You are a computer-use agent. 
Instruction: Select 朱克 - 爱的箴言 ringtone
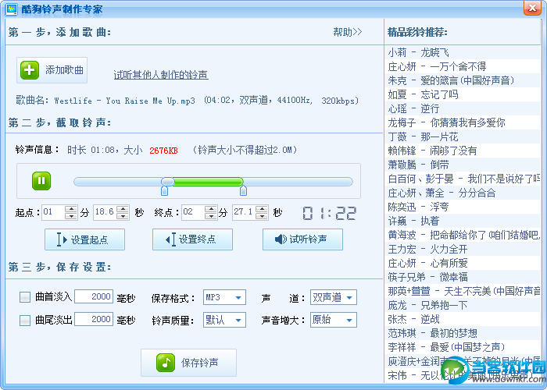click(463, 81)
